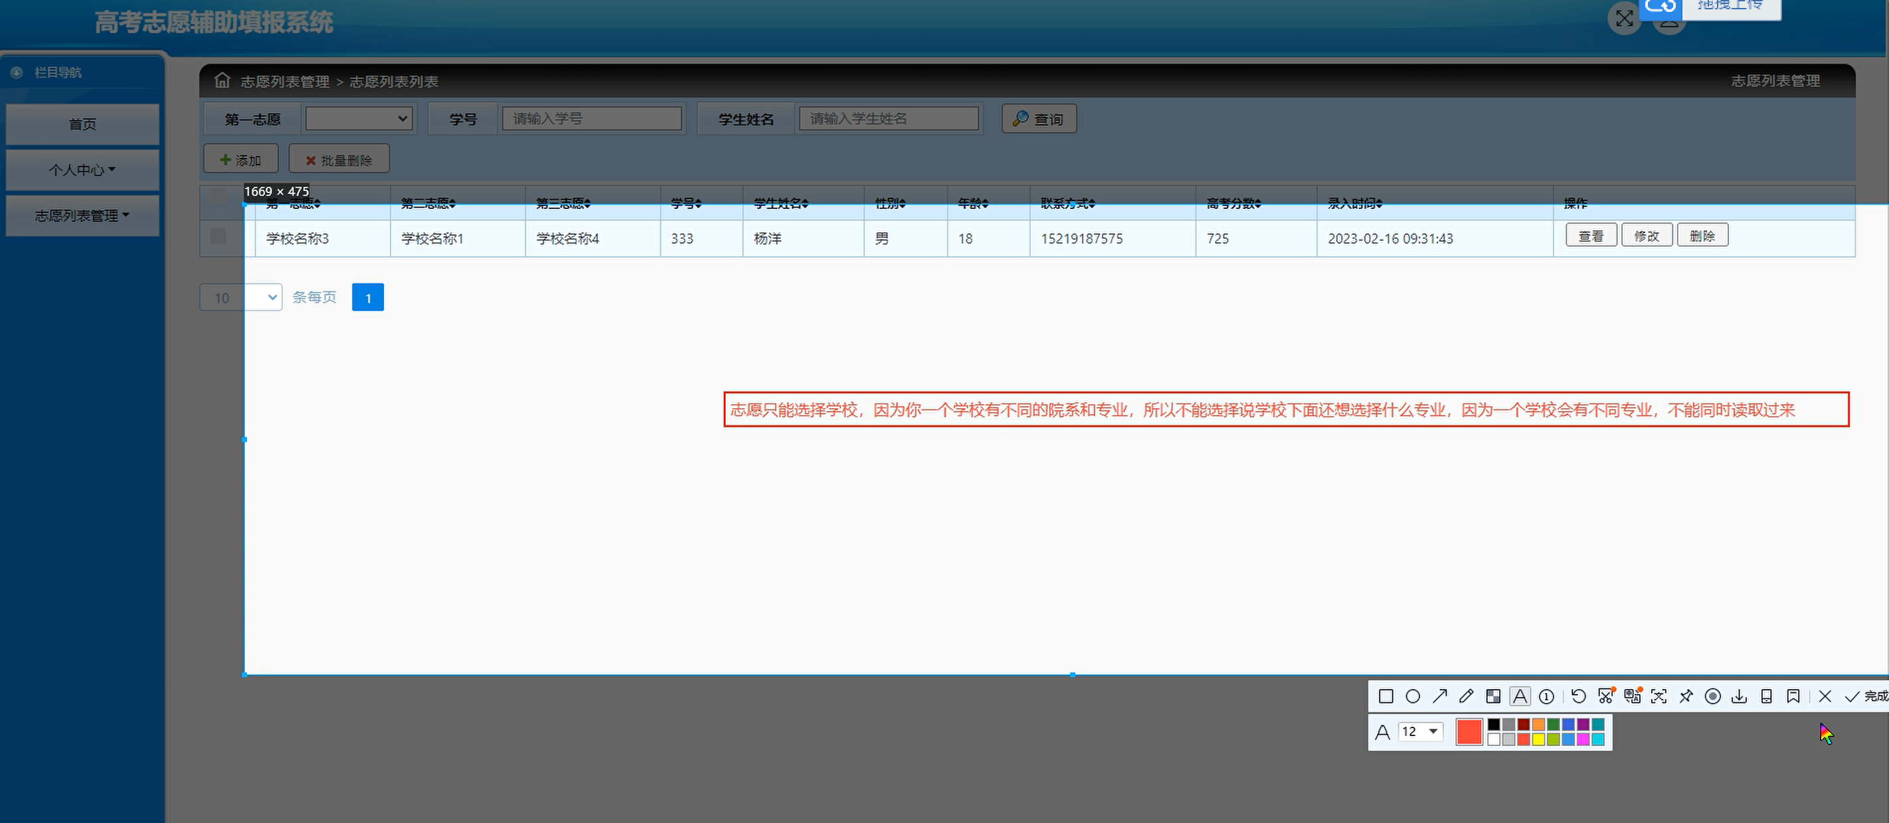The image size is (1889, 823).
Task: Click 修改 for the 杨洋 row
Action: point(1647,235)
